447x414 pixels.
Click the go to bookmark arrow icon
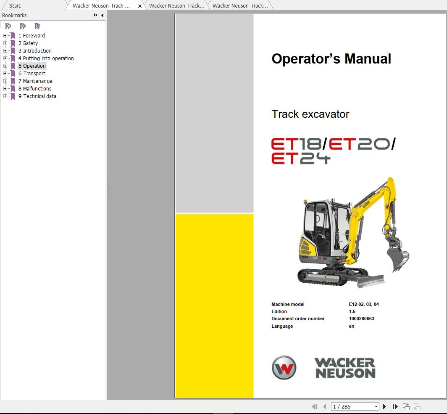coord(37,26)
